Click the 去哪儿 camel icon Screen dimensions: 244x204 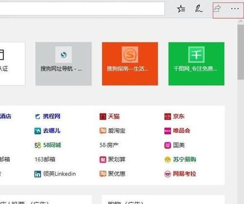coord(38,131)
